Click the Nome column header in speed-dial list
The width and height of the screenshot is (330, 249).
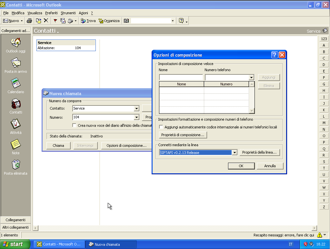tap(181, 84)
